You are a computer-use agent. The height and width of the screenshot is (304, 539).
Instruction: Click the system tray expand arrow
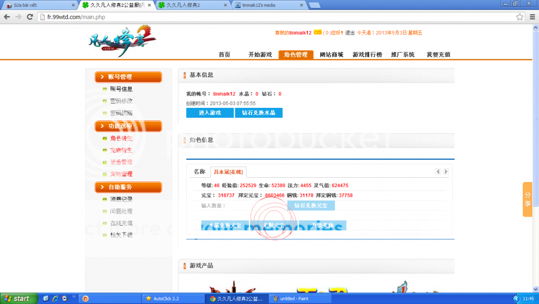pos(516,299)
